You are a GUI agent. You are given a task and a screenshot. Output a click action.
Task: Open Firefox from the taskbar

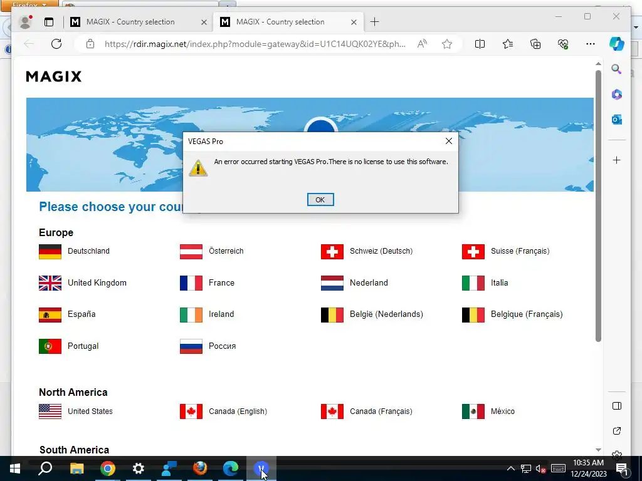tap(200, 468)
